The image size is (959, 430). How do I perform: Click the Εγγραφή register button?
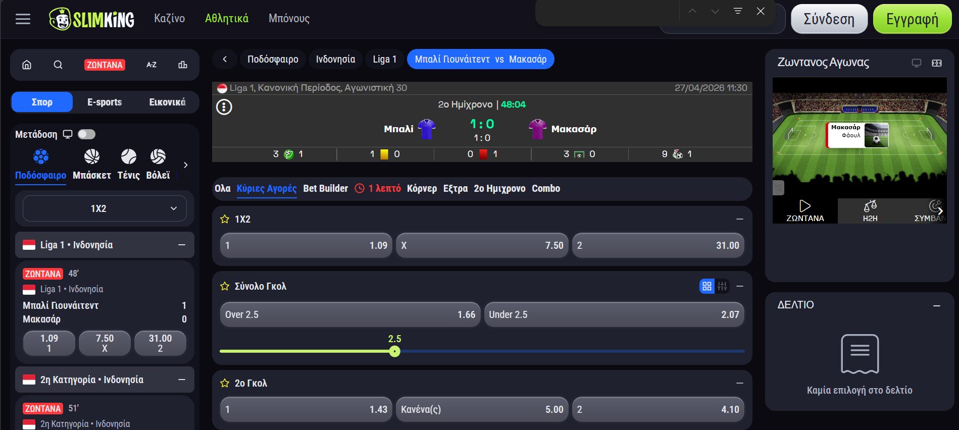pyautogui.click(x=912, y=19)
